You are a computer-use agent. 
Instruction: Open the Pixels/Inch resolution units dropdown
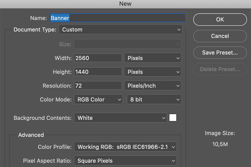pos(153,86)
